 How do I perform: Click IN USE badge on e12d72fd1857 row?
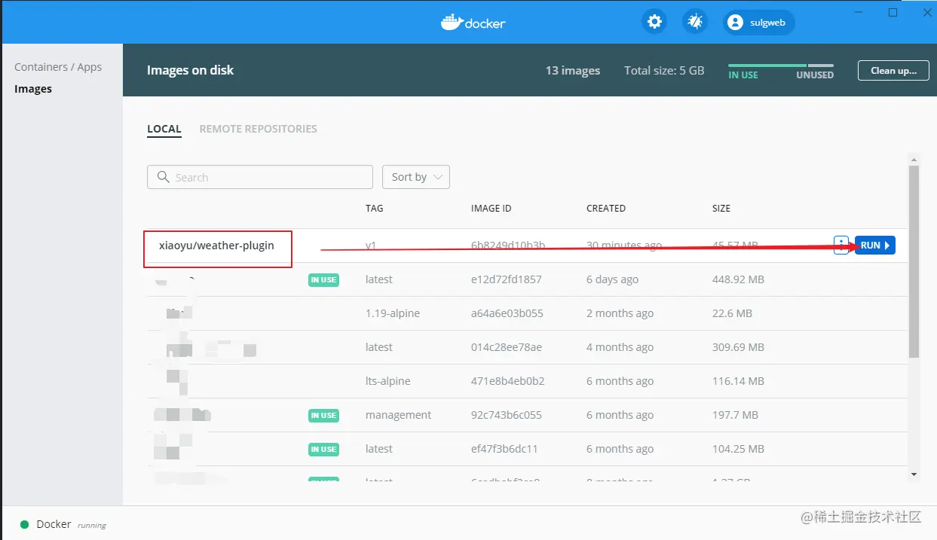pos(323,280)
